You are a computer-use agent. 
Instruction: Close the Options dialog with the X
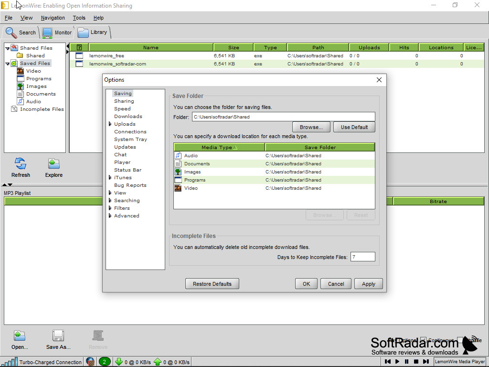tap(379, 80)
